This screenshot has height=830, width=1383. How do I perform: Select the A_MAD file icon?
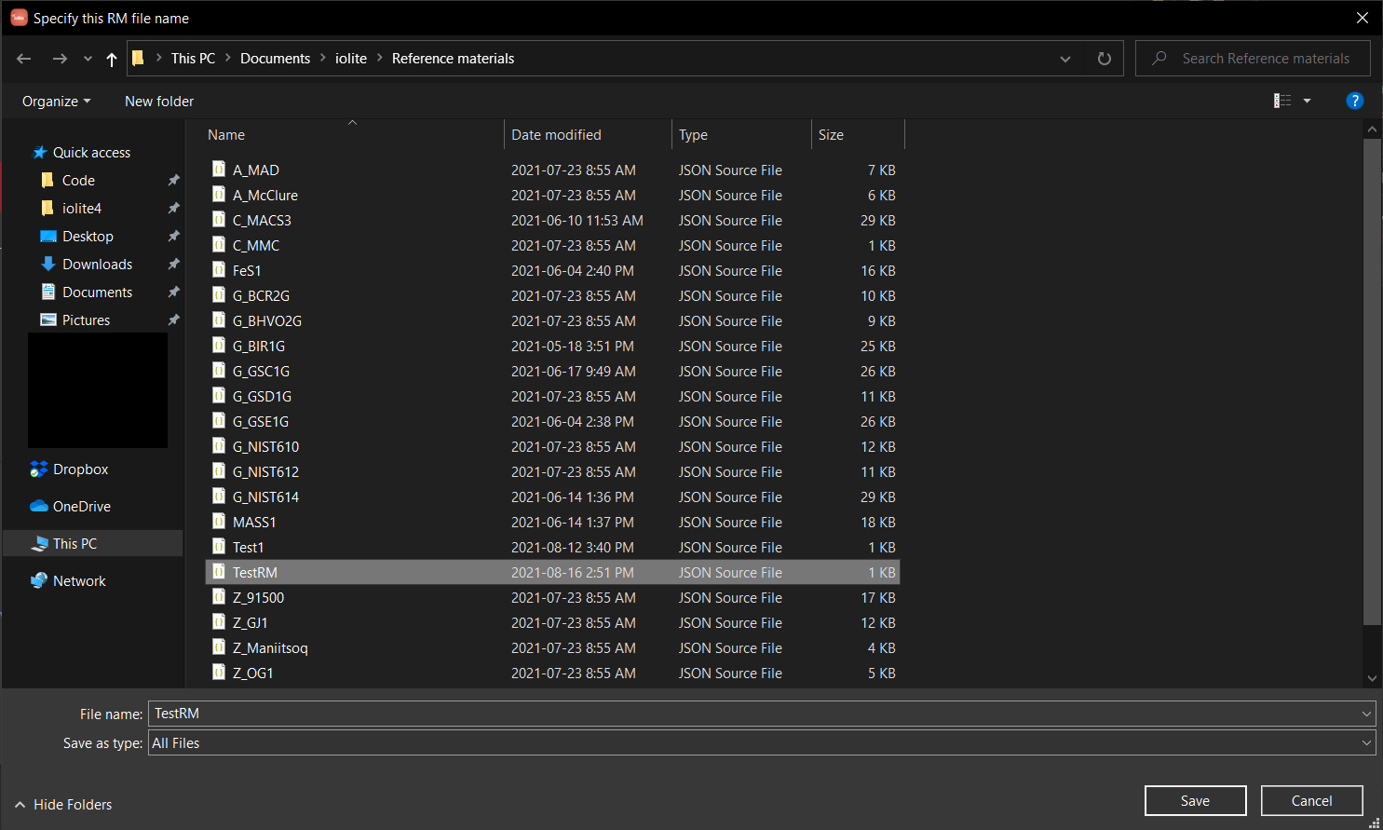coord(219,169)
